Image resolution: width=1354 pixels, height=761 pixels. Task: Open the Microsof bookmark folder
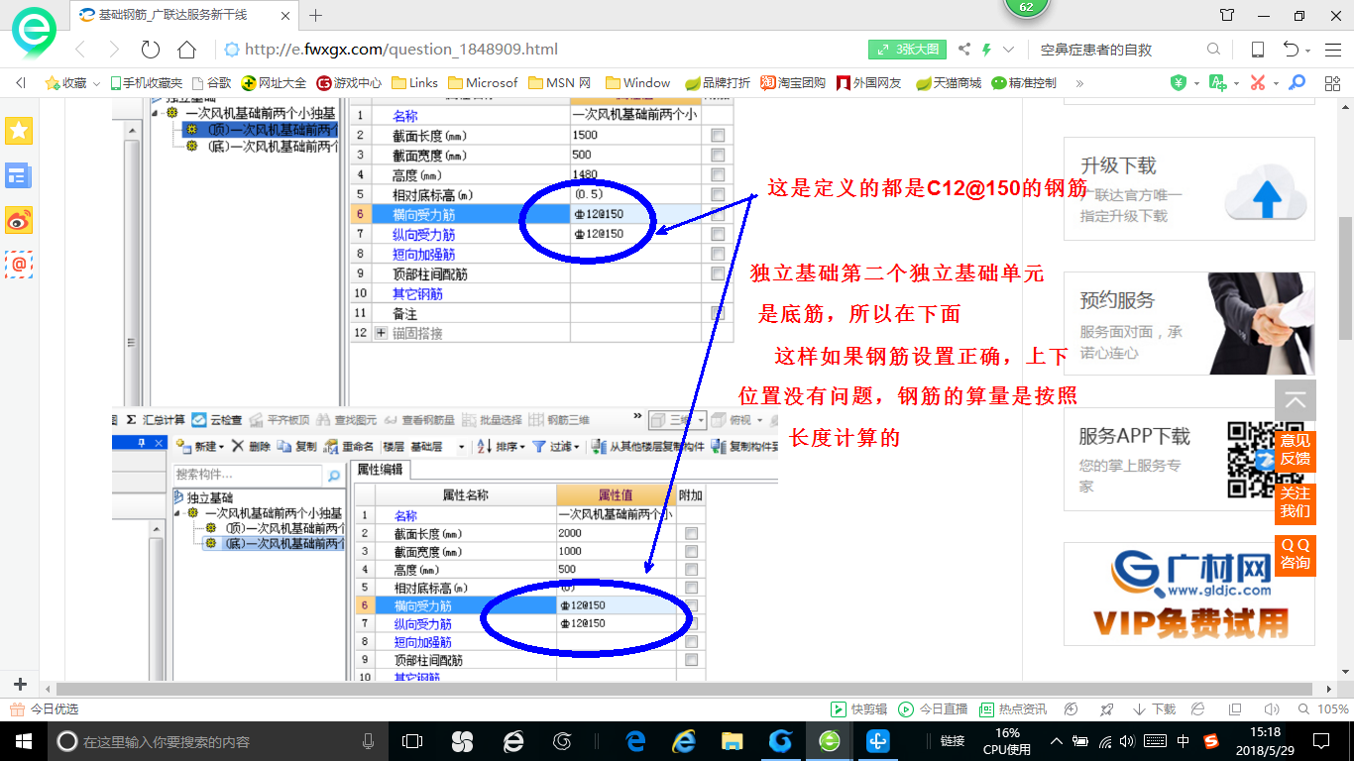483,83
